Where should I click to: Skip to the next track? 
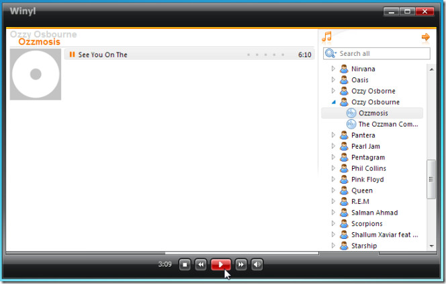point(241,264)
